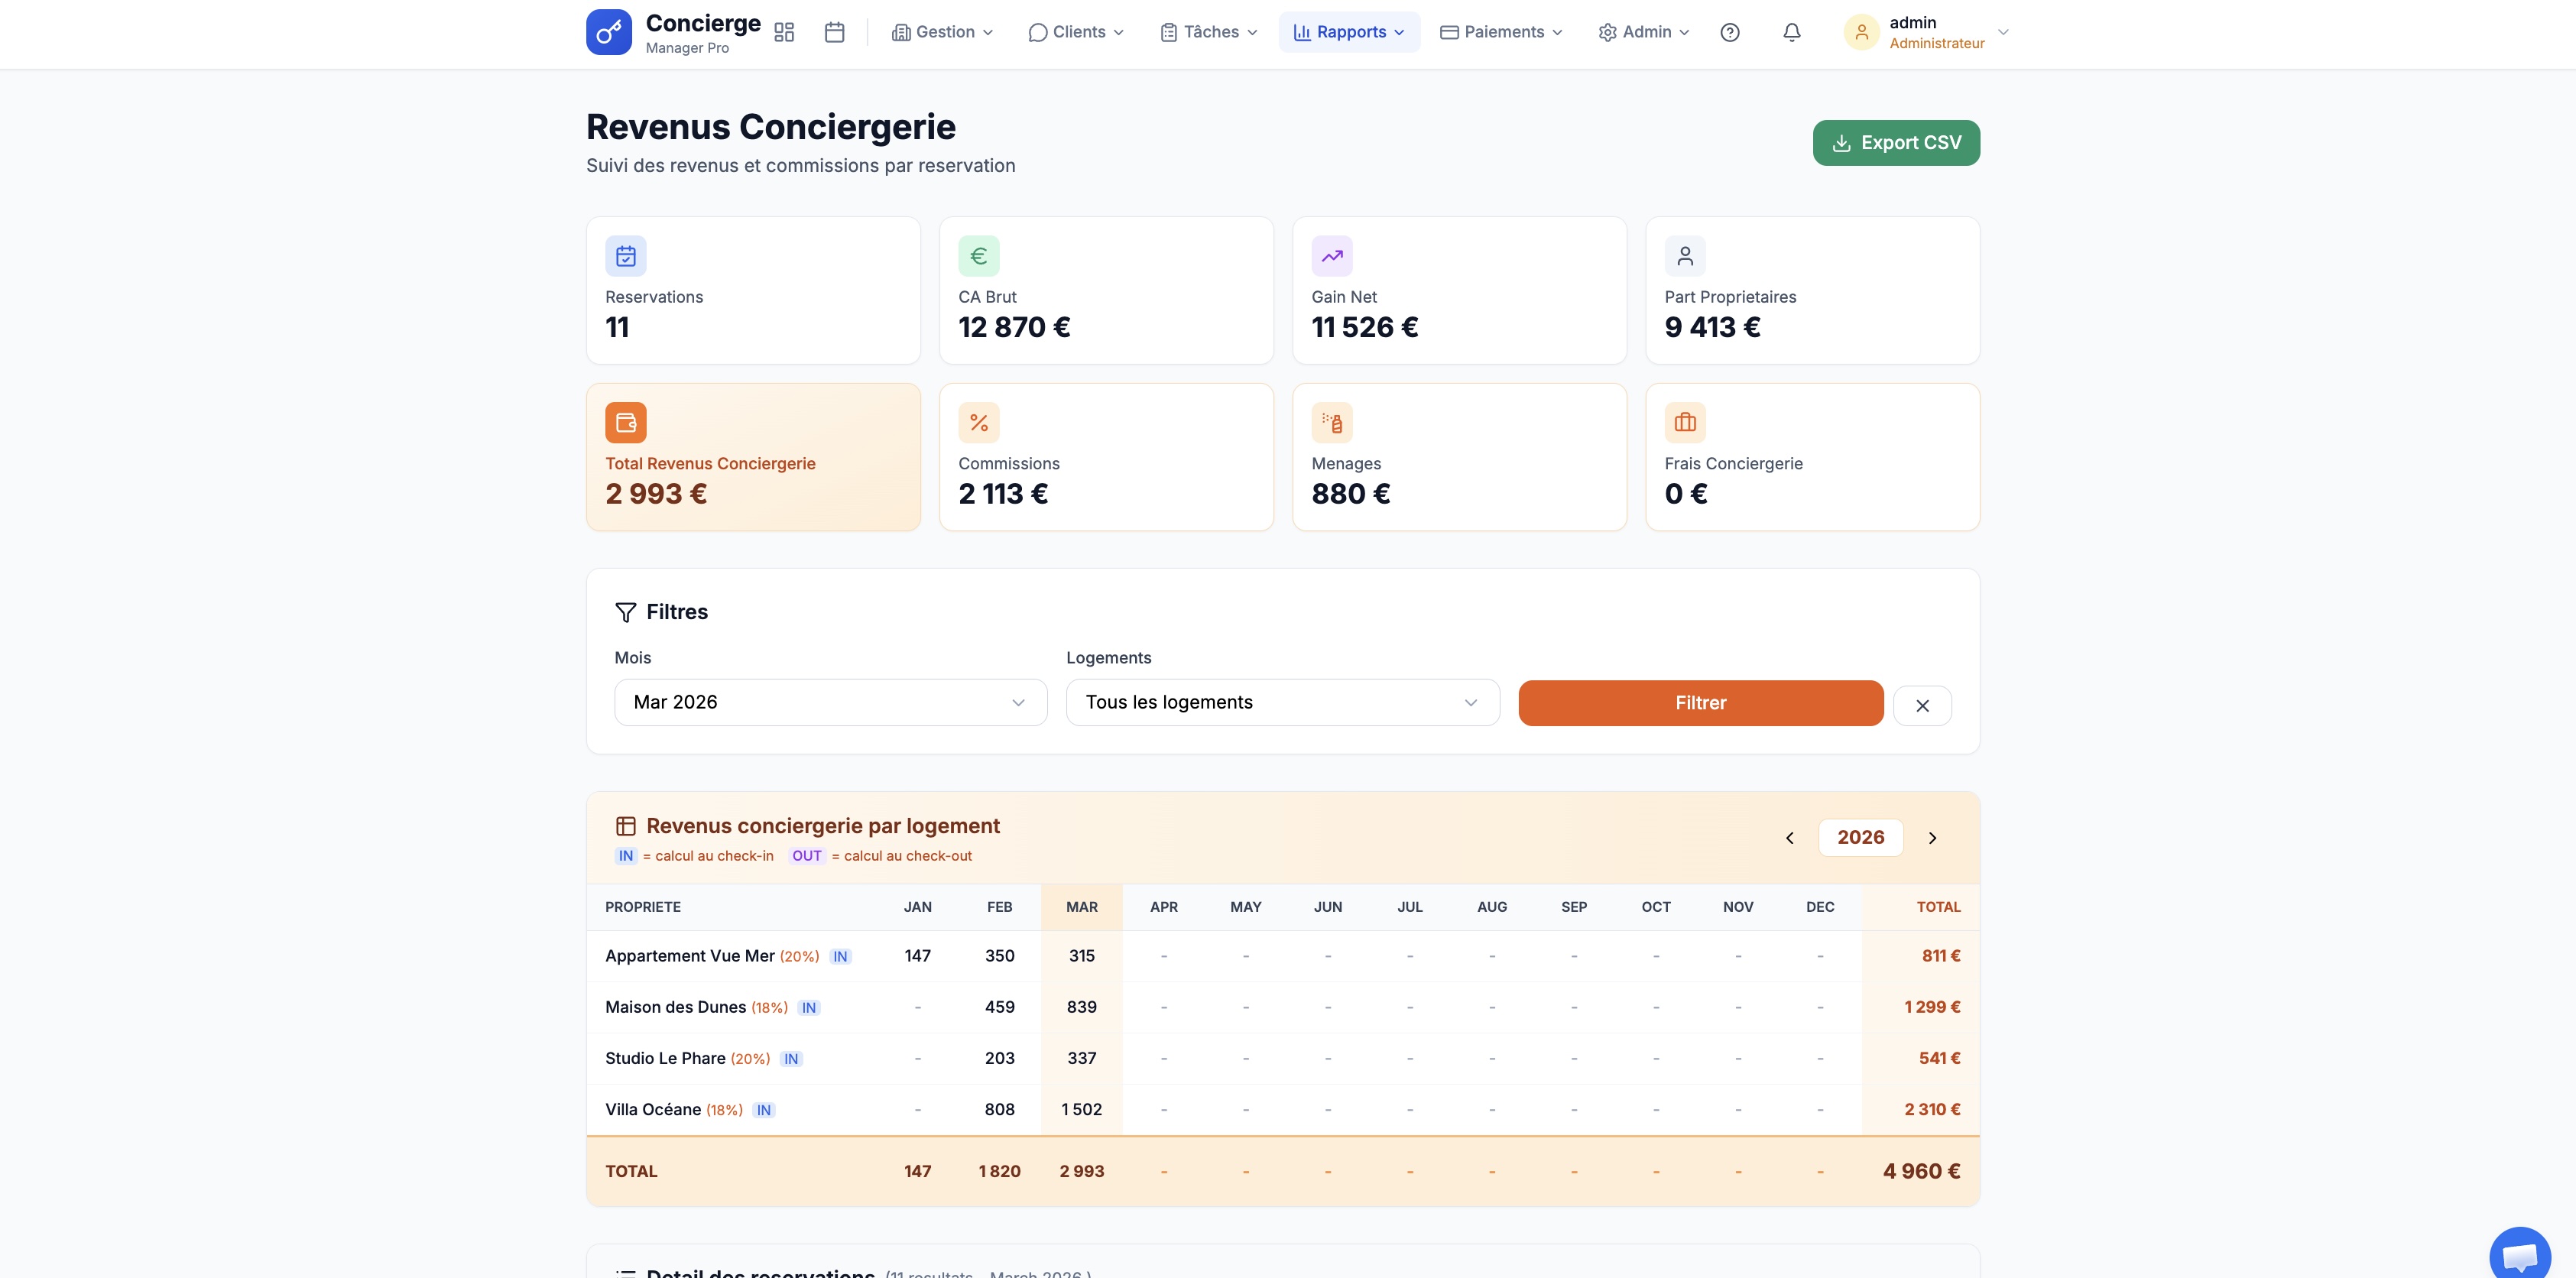The height and width of the screenshot is (1278, 2576).
Task: Open the Concierge Manager Pro logo icon
Action: coord(609,31)
